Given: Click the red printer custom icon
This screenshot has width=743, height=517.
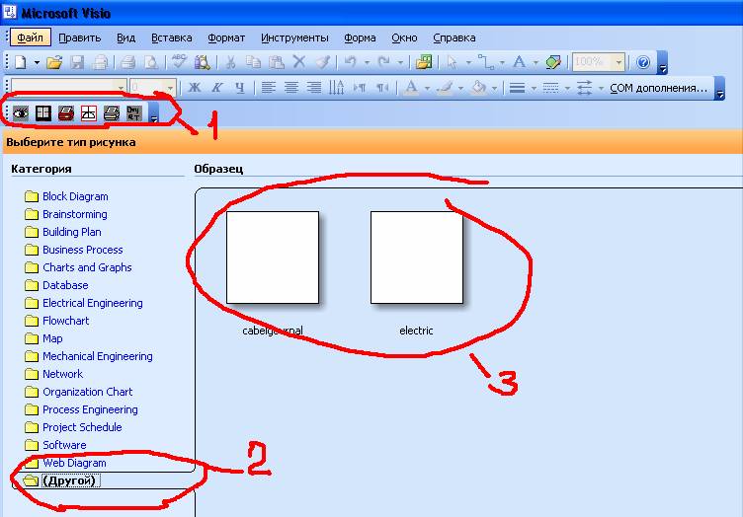Looking at the screenshot, I should pos(66,113).
